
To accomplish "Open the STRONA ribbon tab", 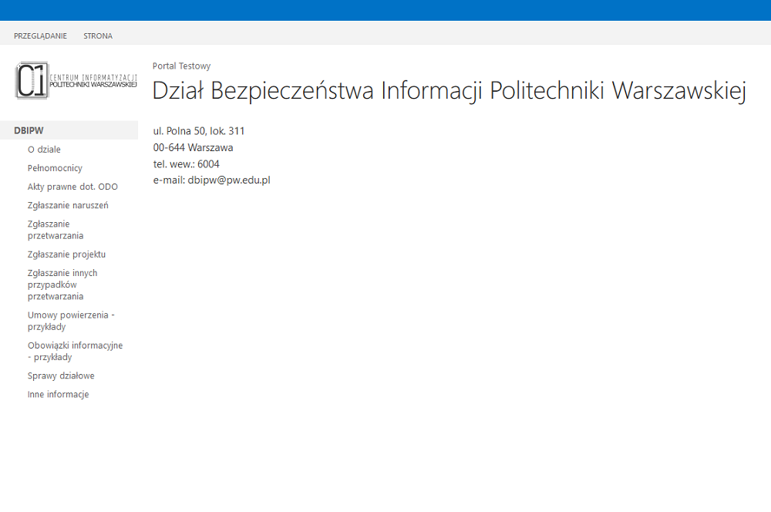I will (98, 36).
